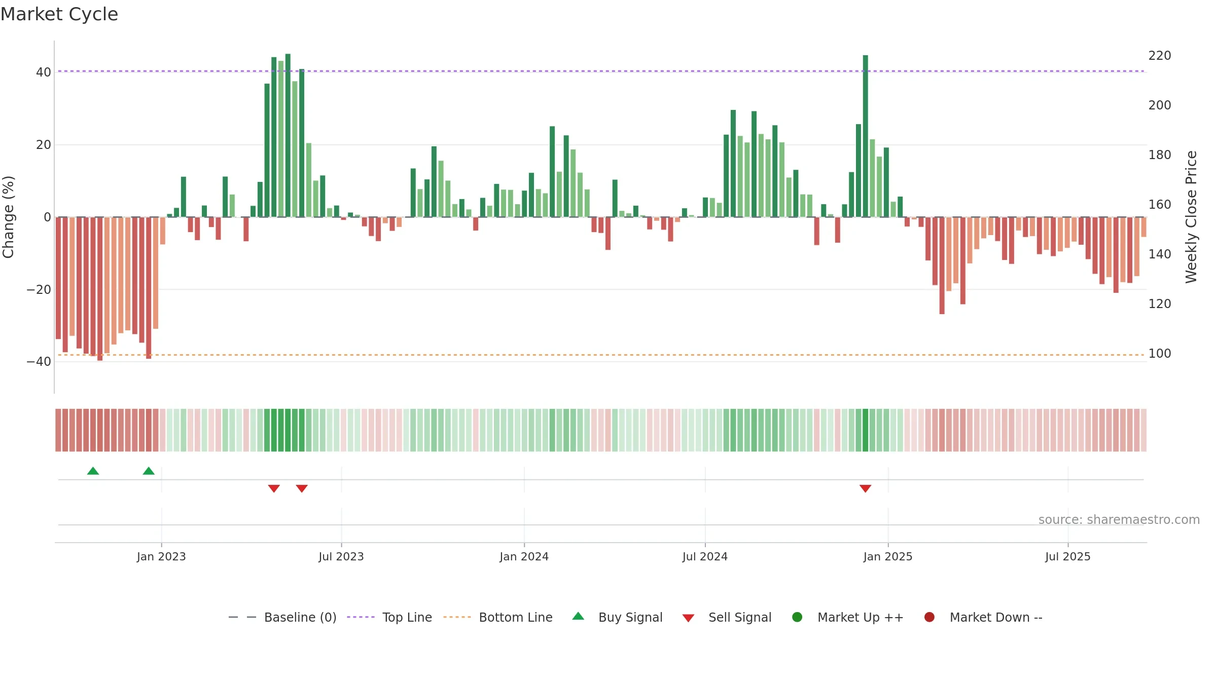Click the Market Cycle chart title

coord(59,14)
